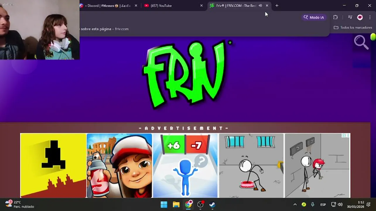The image size is (376, 211).
Task: Open the media controls icon
Action: tap(350, 17)
